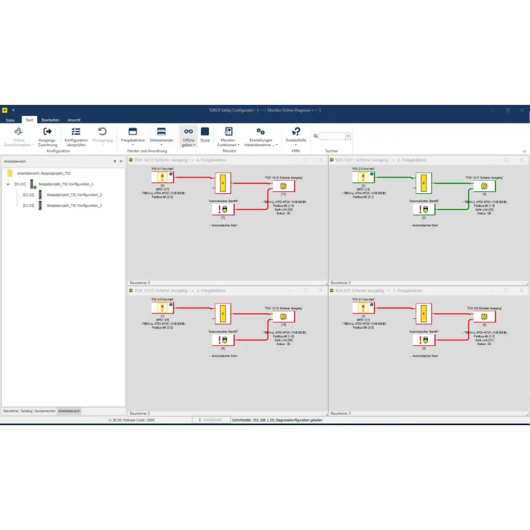Select Beispielprojekt_TSC Konfiguration_3 in the tree

tap(75, 206)
